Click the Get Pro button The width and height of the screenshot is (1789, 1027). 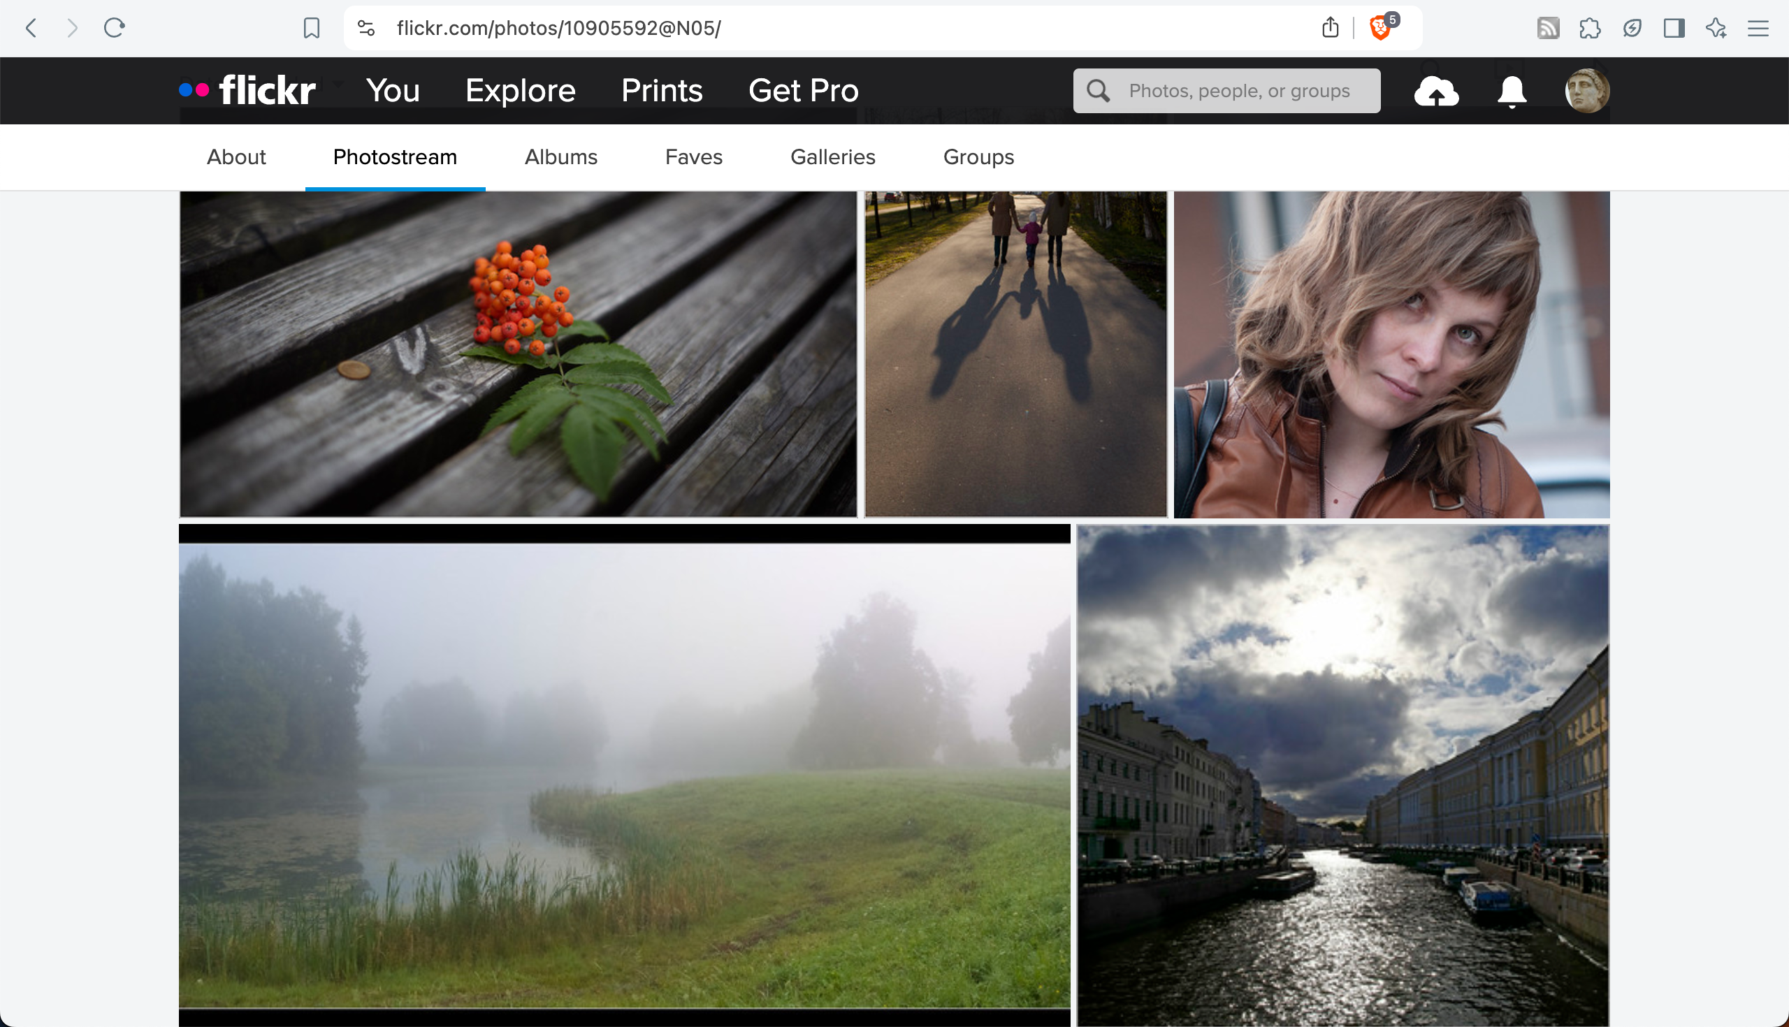[x=805, y=89]
